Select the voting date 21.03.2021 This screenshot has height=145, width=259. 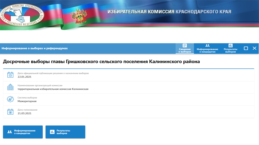point(25,113)
